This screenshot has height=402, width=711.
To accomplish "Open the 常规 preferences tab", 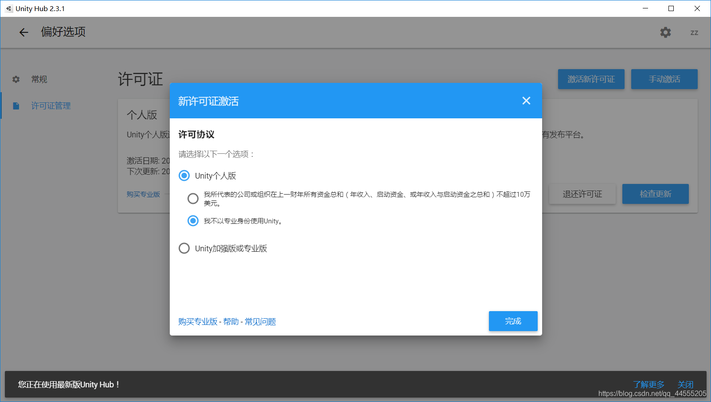I will coord(39,79).
